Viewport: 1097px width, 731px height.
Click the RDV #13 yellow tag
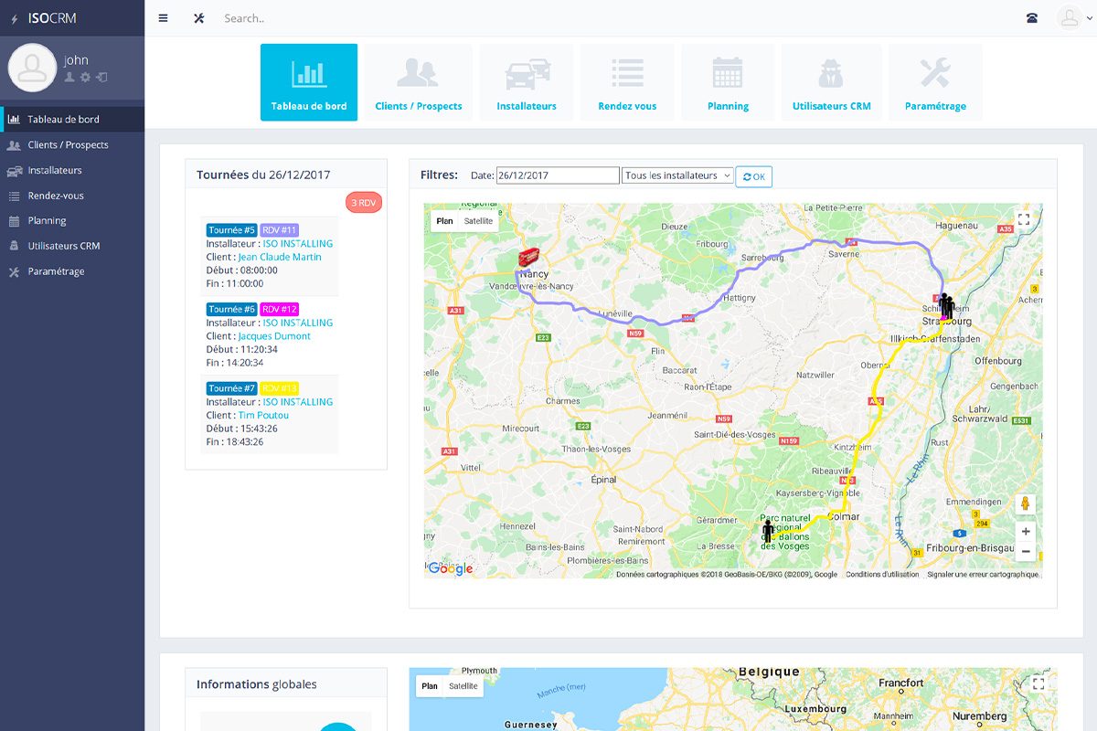[x=280, y=388]
